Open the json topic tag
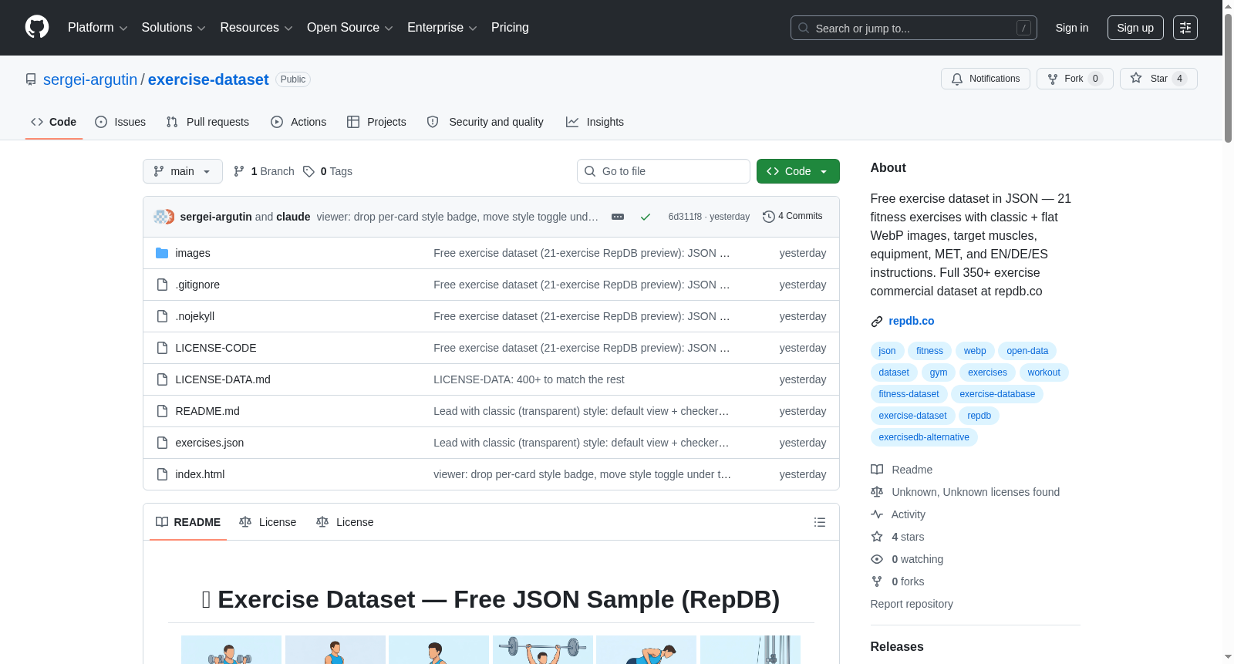1234x664 pixels. (x=887, y=351)
